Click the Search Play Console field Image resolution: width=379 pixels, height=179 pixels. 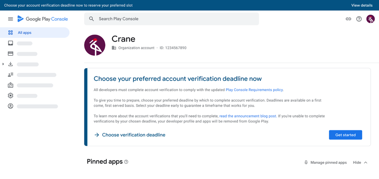coord(171,19)
